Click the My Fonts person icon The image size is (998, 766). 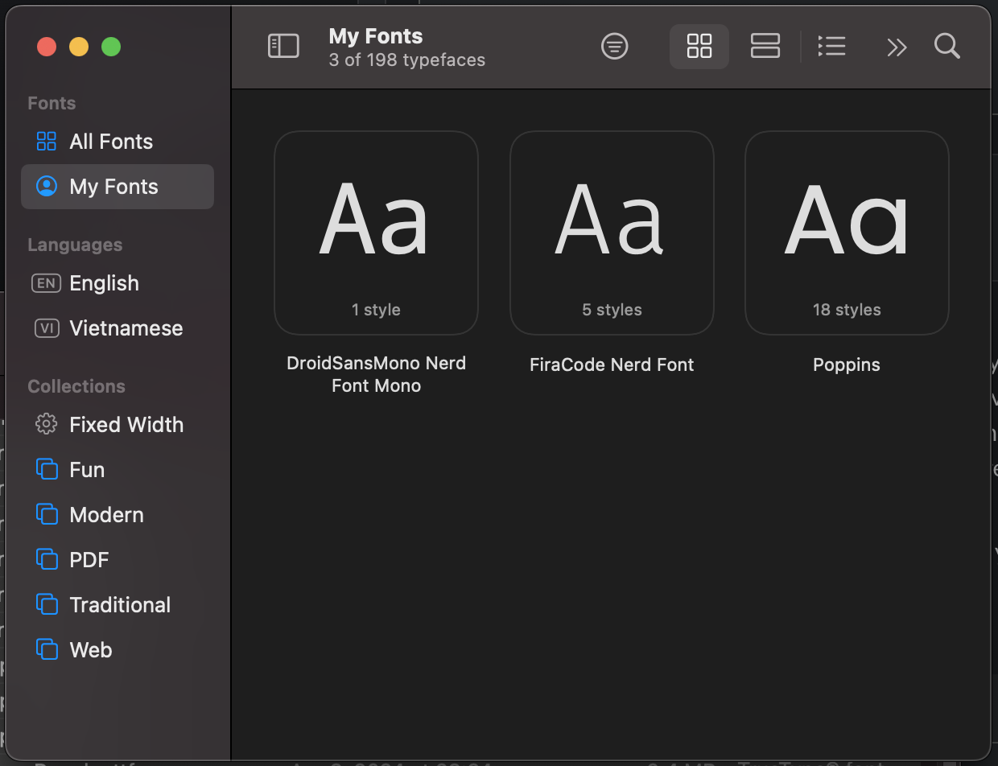(x=47, y=187)
